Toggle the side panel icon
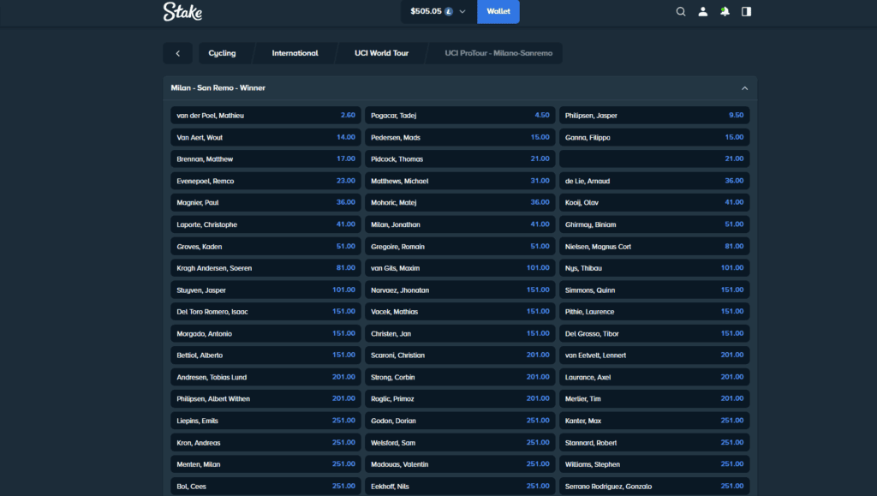Viewport: 877px width, 496px height. tap(746, 11)
